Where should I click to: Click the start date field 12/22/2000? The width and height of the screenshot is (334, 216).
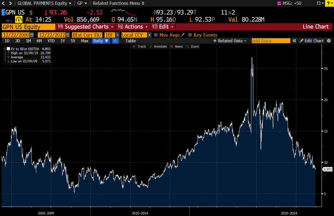16,35
